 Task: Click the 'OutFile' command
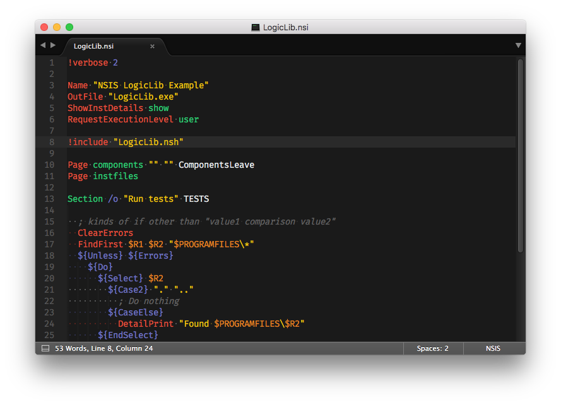[85, 97]
